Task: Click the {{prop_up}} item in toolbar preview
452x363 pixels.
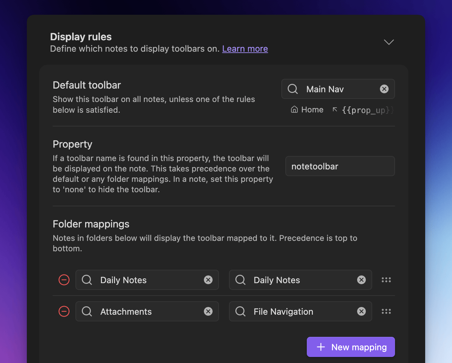Action: 362,110
